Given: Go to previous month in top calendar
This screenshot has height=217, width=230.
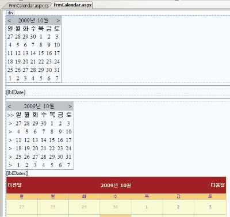Looking at the screenshot, I should [x=9, y=21].
